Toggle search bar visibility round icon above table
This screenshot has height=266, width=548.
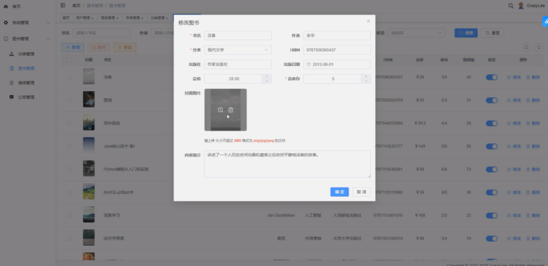(526, 47)
